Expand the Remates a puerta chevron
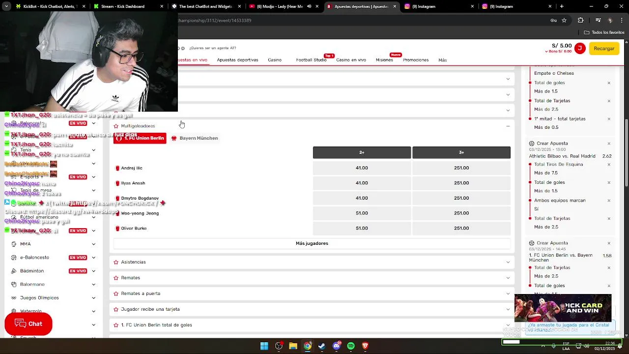Image resolution: width=629 pixels, height=354 pixels. click(x=508, y=294)
